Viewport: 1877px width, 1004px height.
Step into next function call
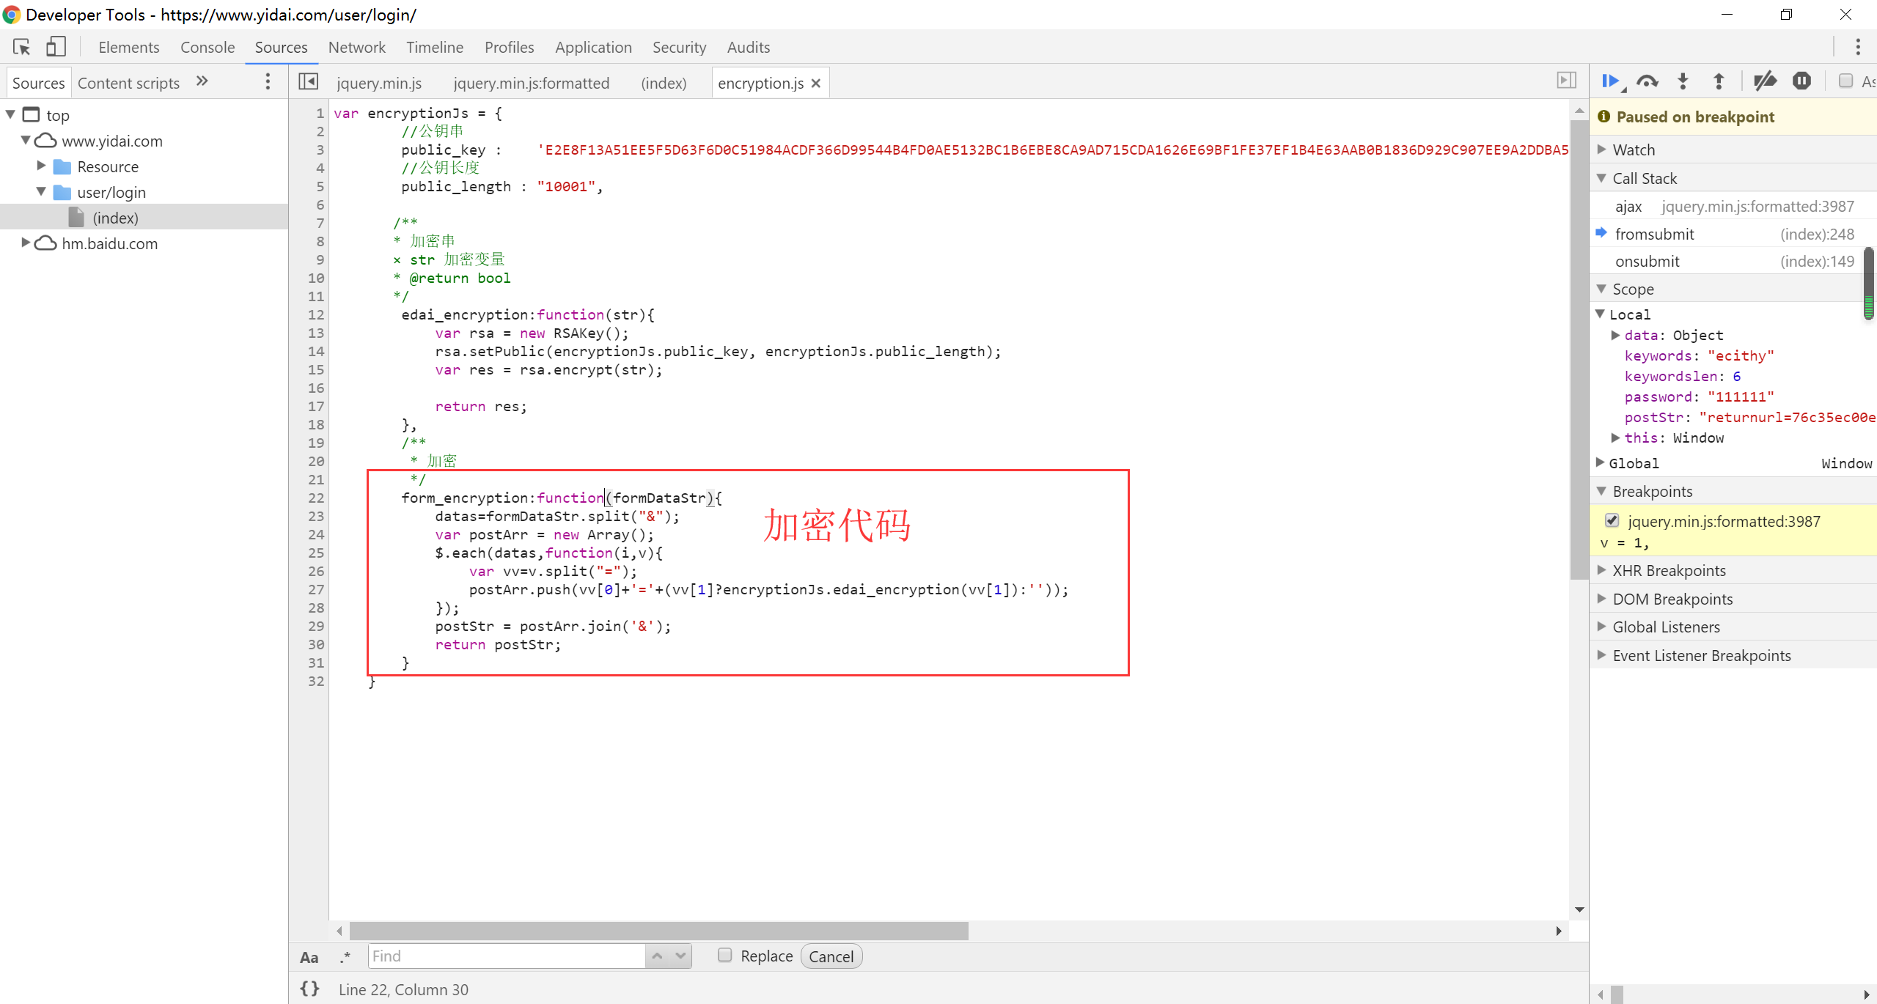click(1683, 81)
